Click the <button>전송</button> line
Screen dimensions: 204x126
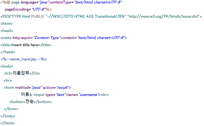[x=30, y=101]
